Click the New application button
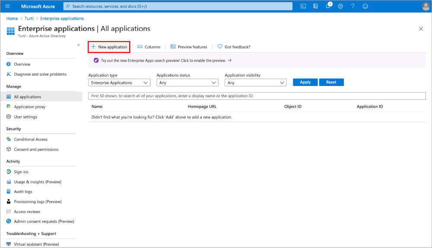This screenshot has height=248, width=432. click(109, 47)
